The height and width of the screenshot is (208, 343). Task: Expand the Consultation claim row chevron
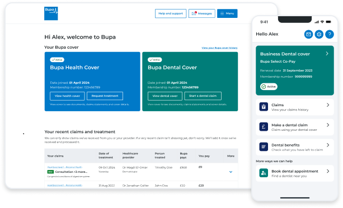pyautogui.click(x=231, y=172)
